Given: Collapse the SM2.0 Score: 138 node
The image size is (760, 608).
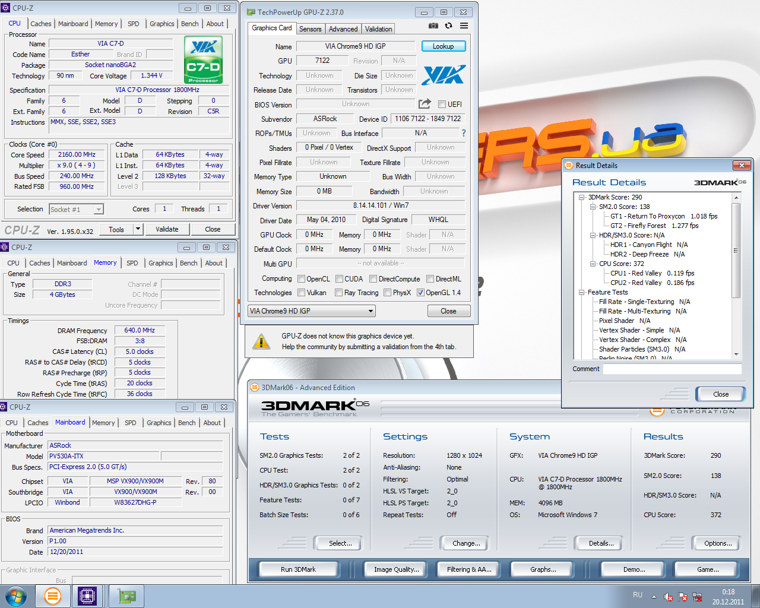Looking at the screenshot, I should pyautogui.click(x=593, y=207).
